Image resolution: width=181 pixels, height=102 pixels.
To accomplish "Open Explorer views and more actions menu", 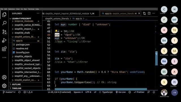I will tap(38, 13).
